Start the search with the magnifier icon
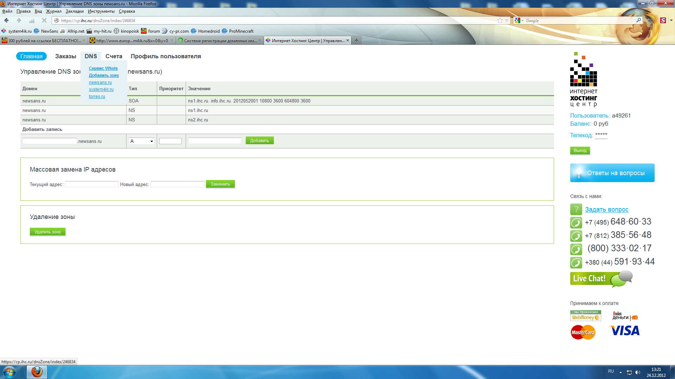675x379 pixels. pos(638,20)
